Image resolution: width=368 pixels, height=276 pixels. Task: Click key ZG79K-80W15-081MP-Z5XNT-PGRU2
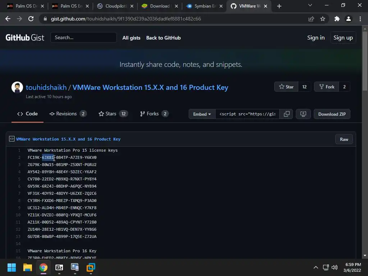click(x=62, y=165)
